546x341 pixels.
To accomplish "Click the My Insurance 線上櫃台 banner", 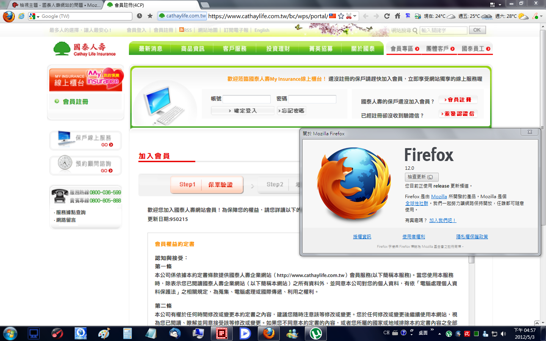I will (86, 79).
